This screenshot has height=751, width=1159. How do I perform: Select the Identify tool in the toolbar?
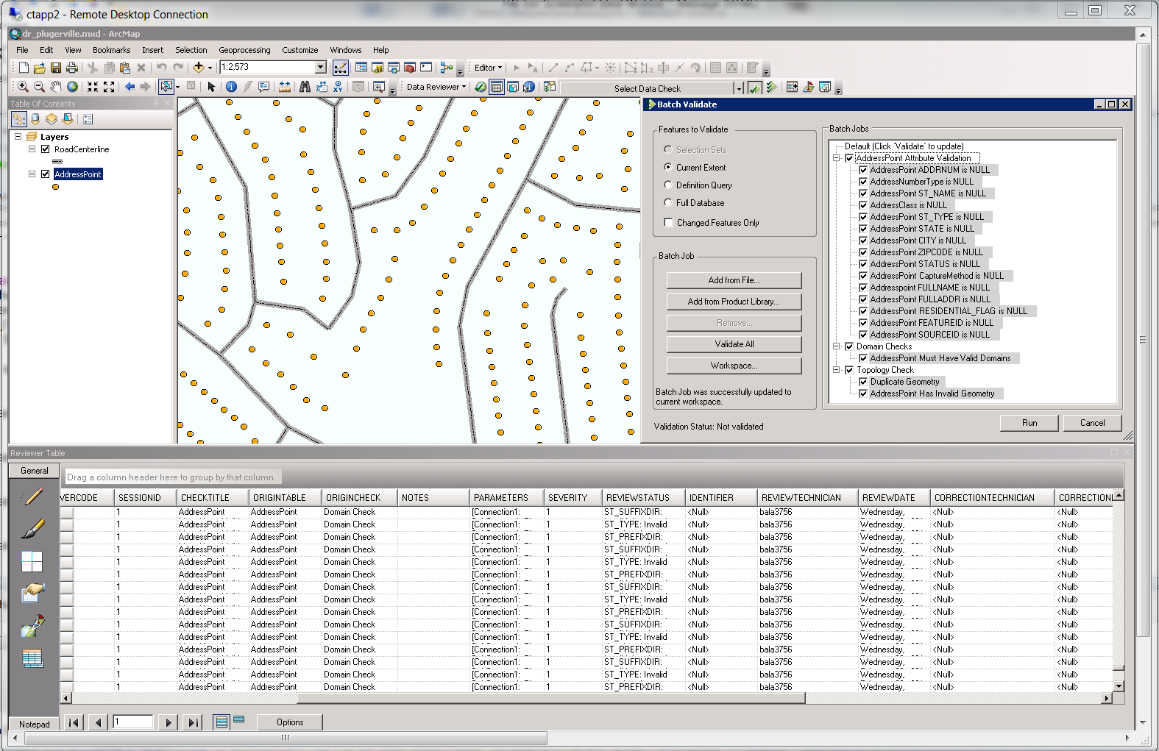(x=231, y=87)
